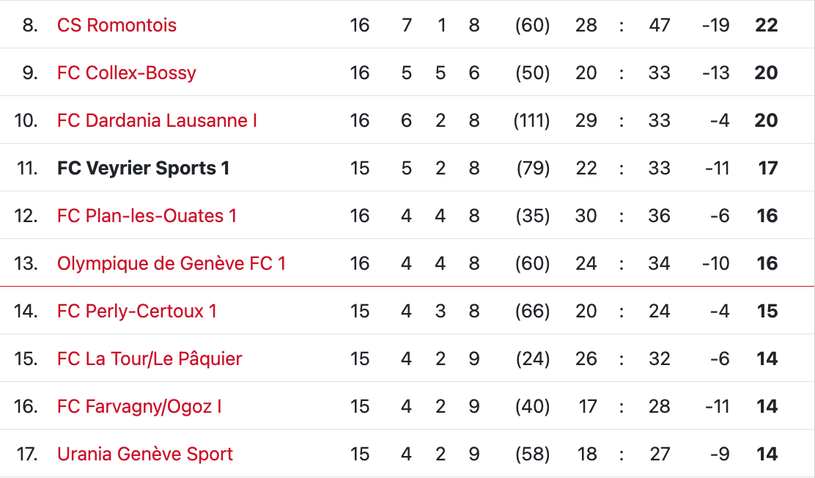Click the (24) value for La Tour/Le Pâquier
Viewport: 815px width, 478px height.
pos(532,358)
